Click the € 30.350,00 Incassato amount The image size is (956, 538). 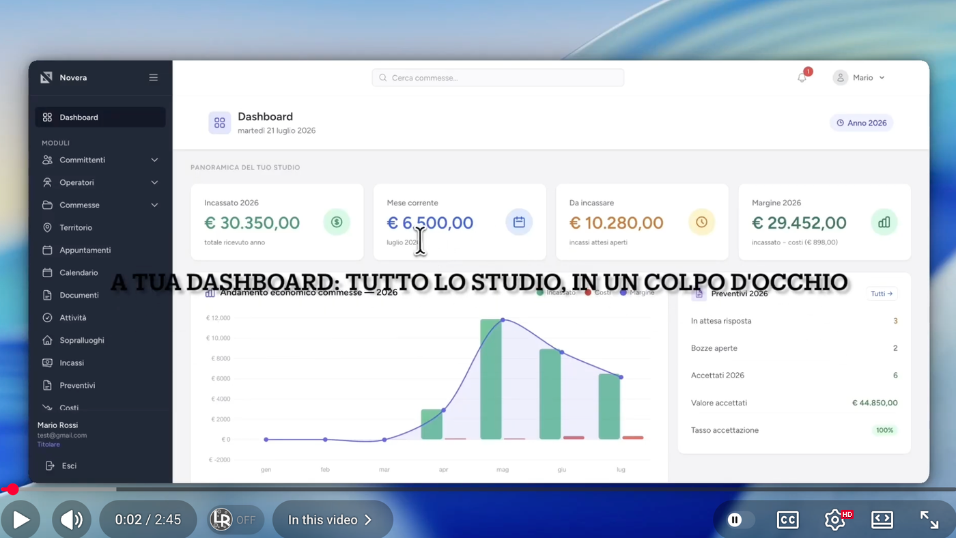[x=252, y=223]
